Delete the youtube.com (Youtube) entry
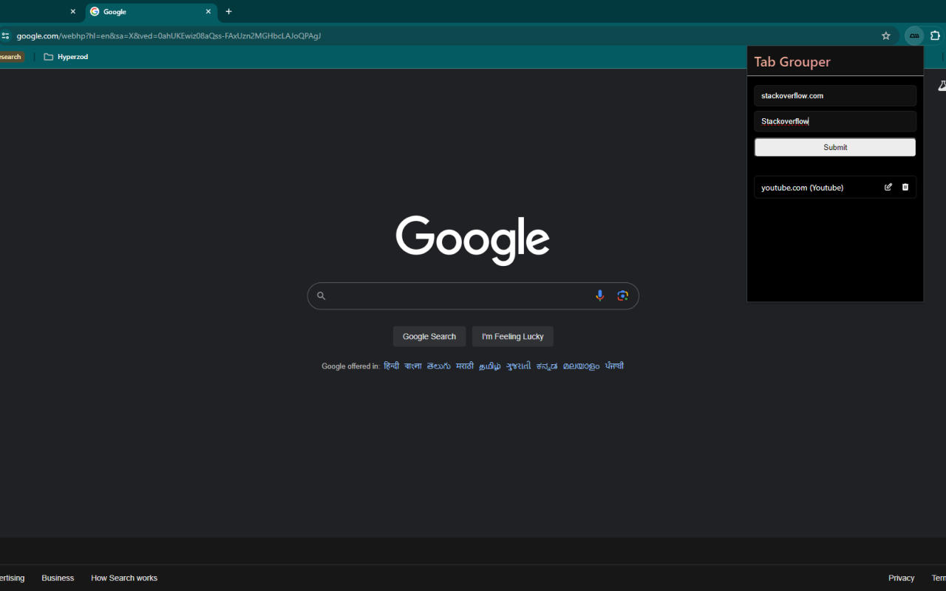Image resolution: width=946 pixels, height=591 pixels. (x=905, y=188)
